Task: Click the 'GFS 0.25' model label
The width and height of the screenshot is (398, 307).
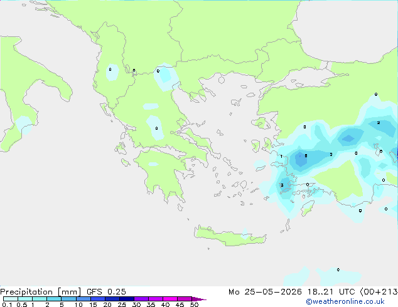Action: pos(106,292)
